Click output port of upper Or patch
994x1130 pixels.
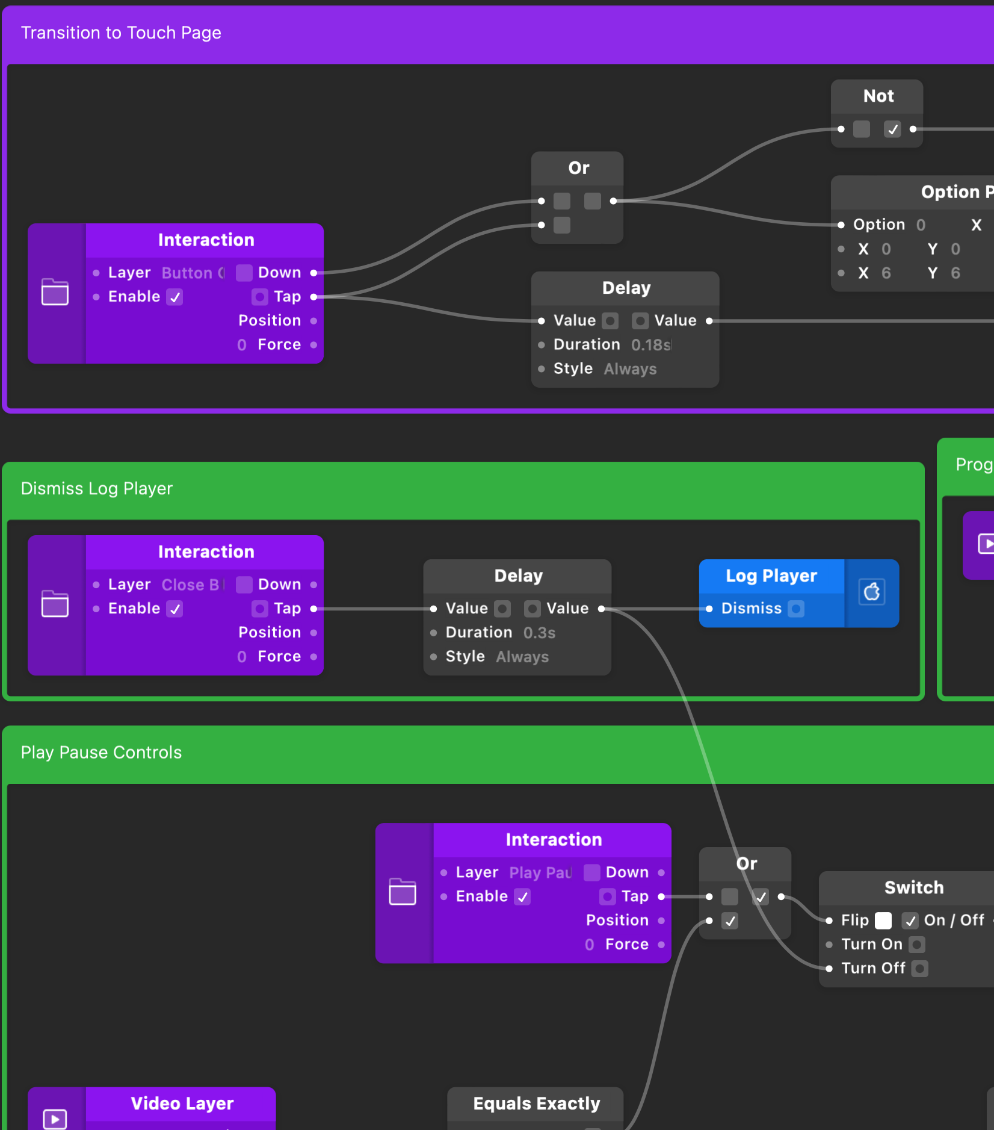(x=613, y=201)
